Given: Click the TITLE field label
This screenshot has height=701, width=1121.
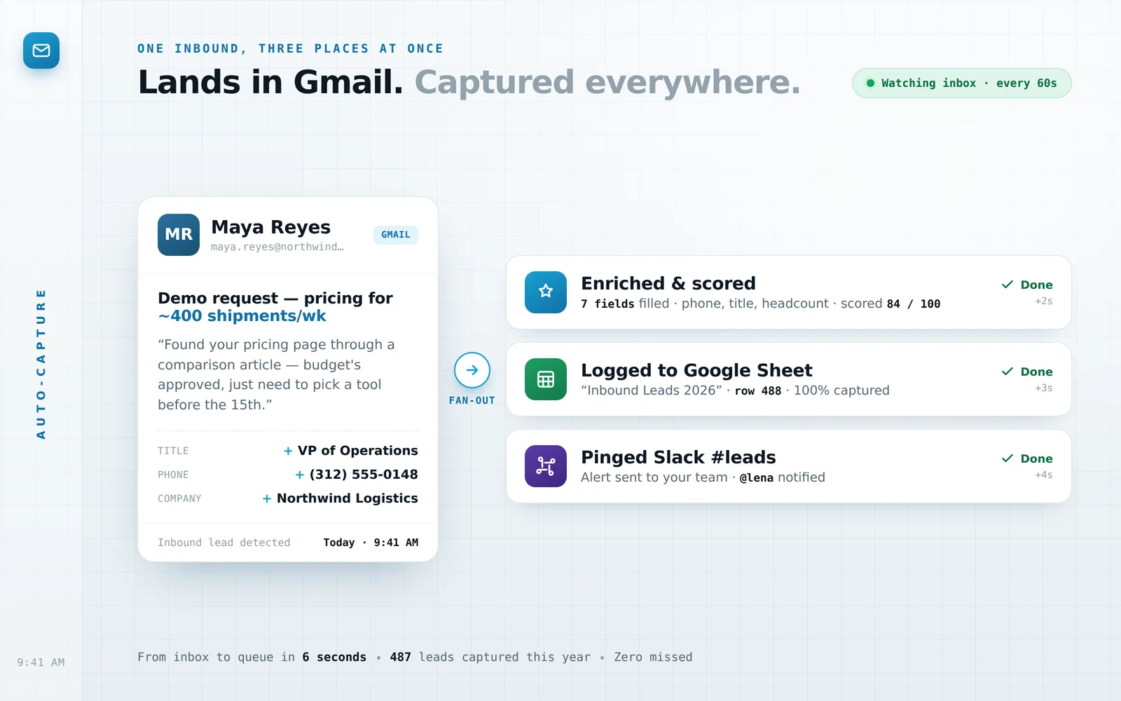Looking at the screenshot, I should point(173,451).
